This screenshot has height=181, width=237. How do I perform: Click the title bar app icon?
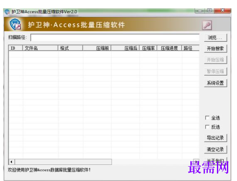pyautogui.click(x=7, y=12)
